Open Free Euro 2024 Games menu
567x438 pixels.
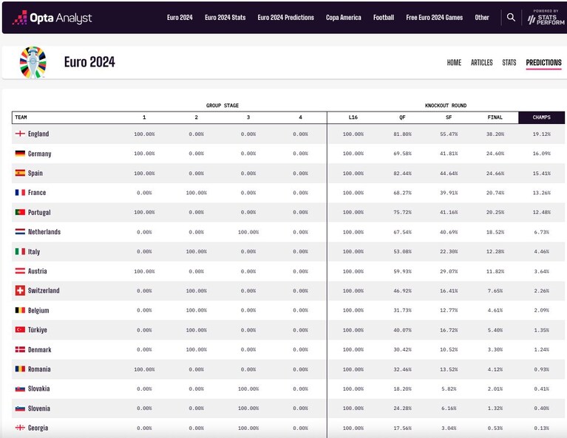(x=434, y=17)
